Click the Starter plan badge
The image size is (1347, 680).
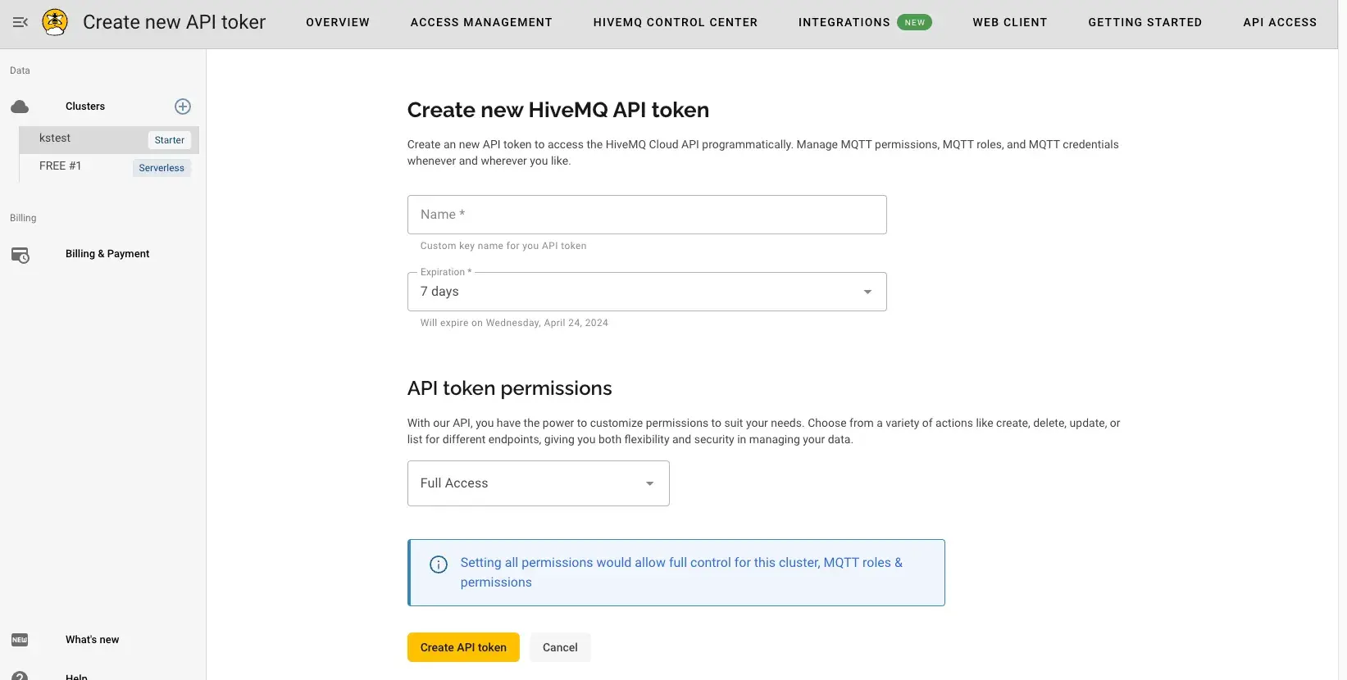(170, 140)
